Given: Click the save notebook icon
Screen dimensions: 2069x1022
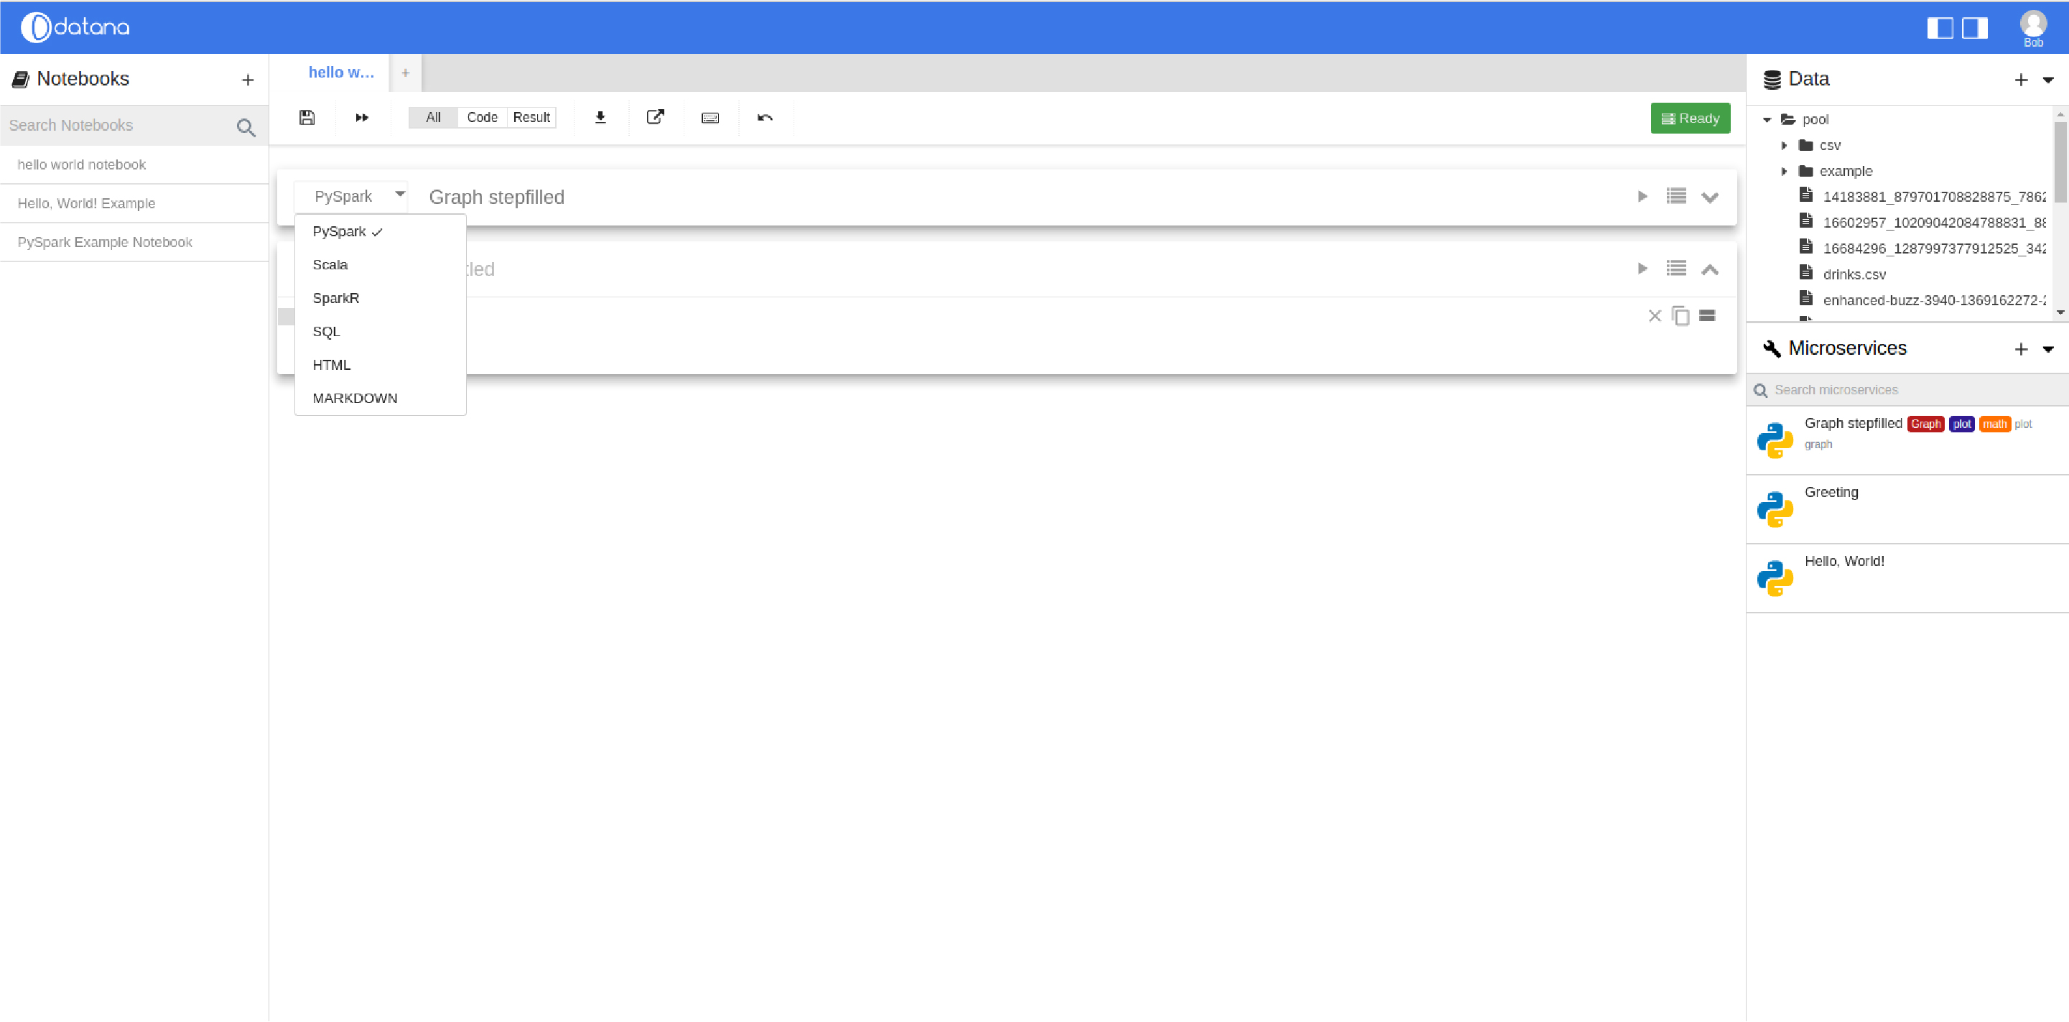Looking at the screenshot, I should tap(307, 117).
